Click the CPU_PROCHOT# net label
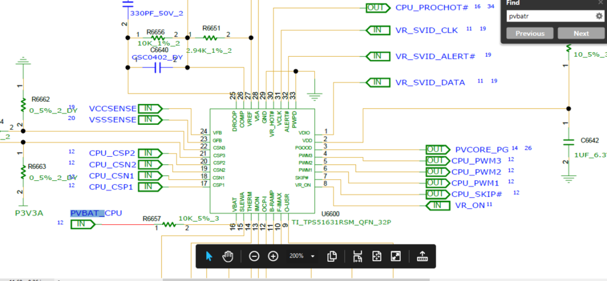Viewport: 607px width, 281px height. 432,8
